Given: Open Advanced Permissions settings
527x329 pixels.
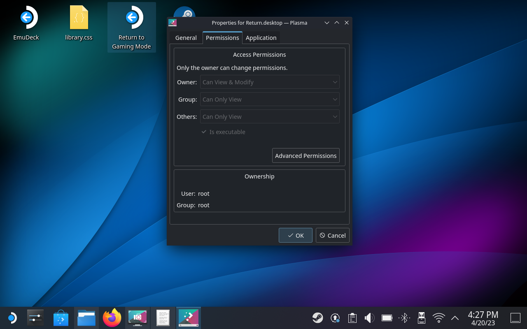Looking at the screenshot, I should coord(305,155).
